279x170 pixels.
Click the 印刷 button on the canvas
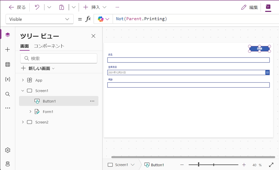tap(259, 48)
